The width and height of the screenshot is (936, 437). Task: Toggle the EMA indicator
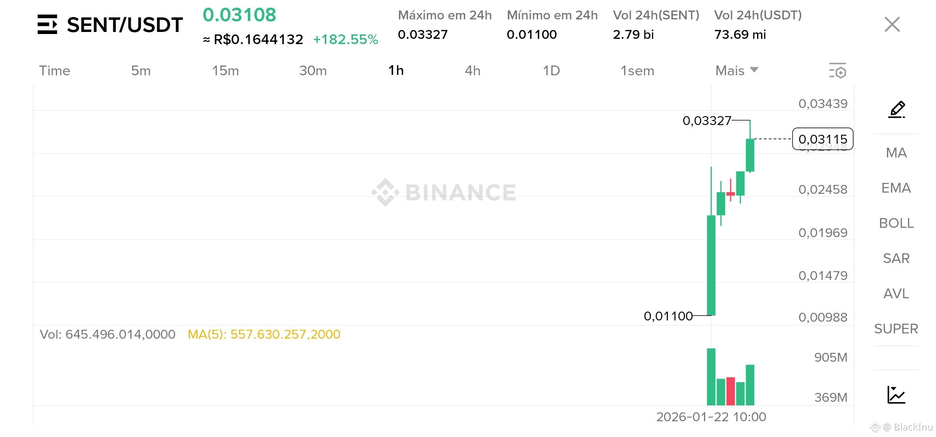point(896,188)
